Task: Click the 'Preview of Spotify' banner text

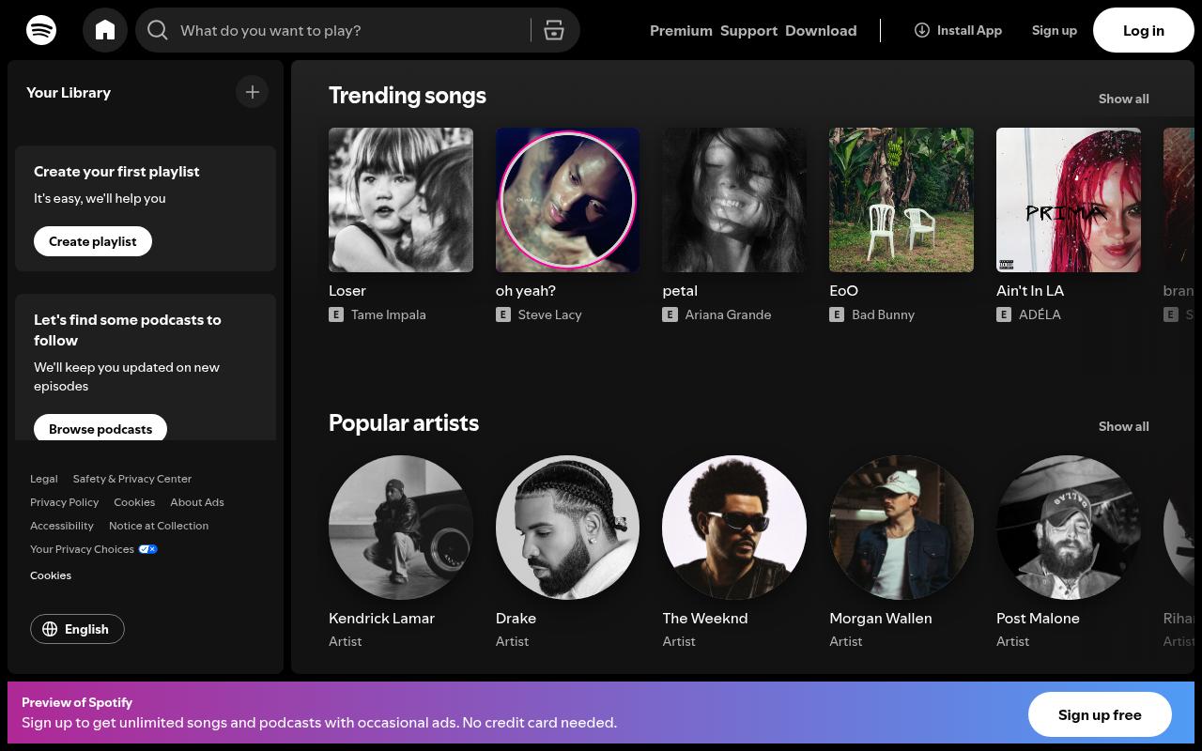Action: tap(77, 702)
